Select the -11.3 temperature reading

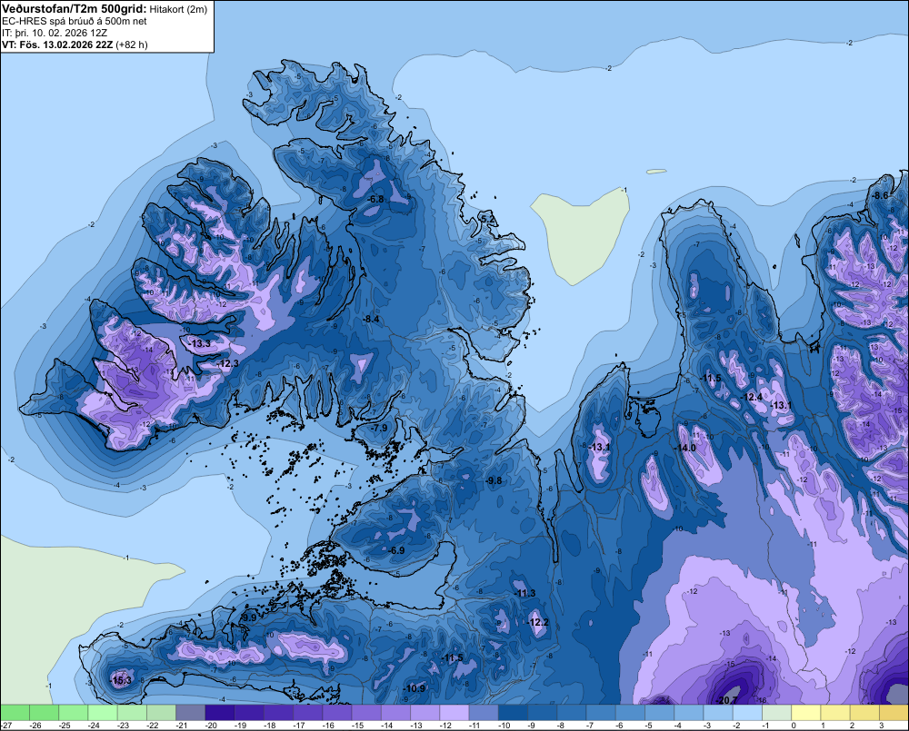click(x=525, y=593)
